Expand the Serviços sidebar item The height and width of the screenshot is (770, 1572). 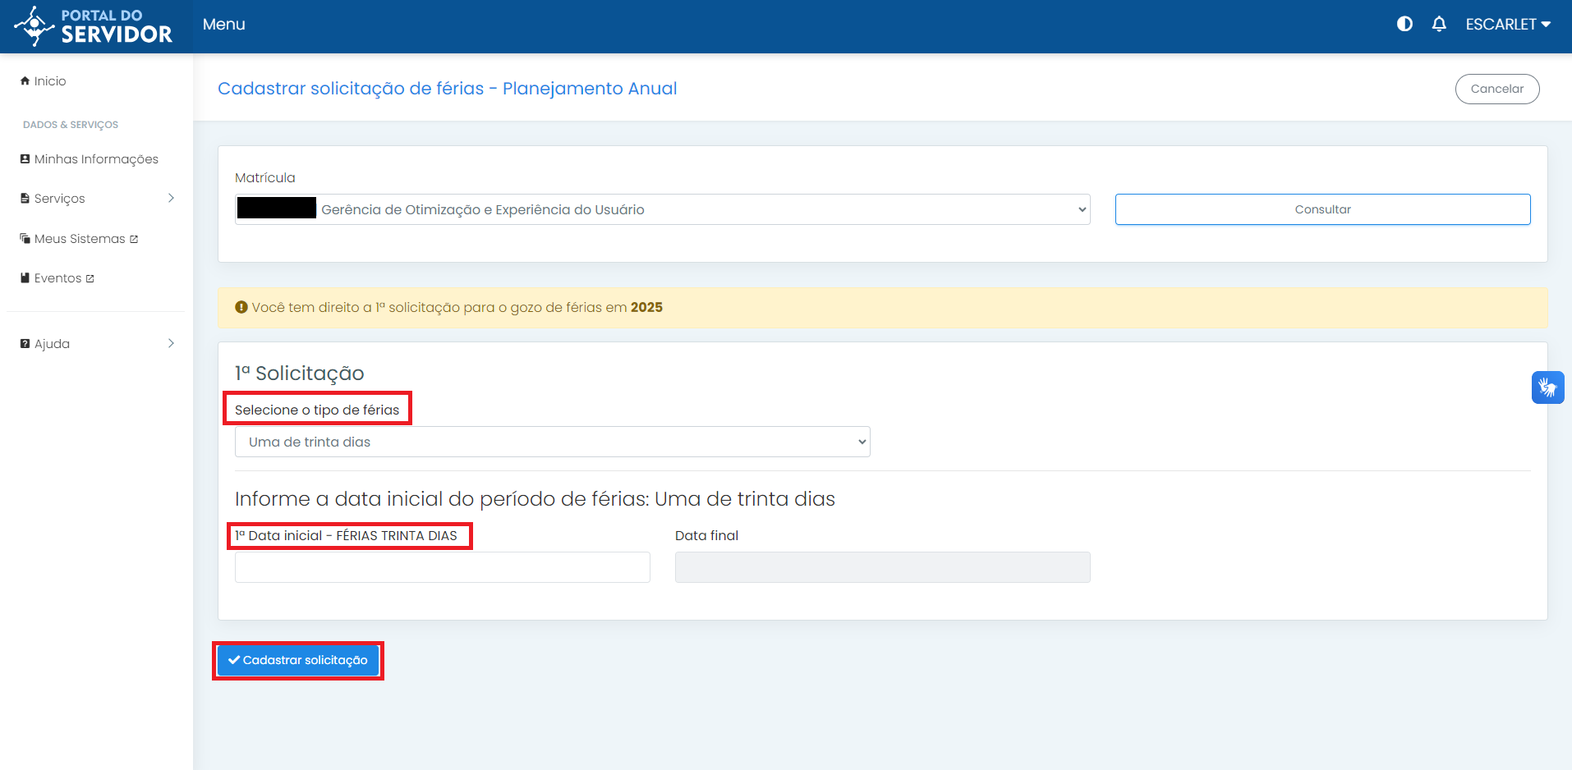(x=97, y=199)
